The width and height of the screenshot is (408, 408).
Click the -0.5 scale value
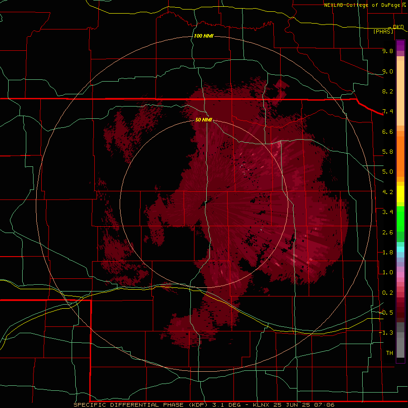click(x=386, y=313)
